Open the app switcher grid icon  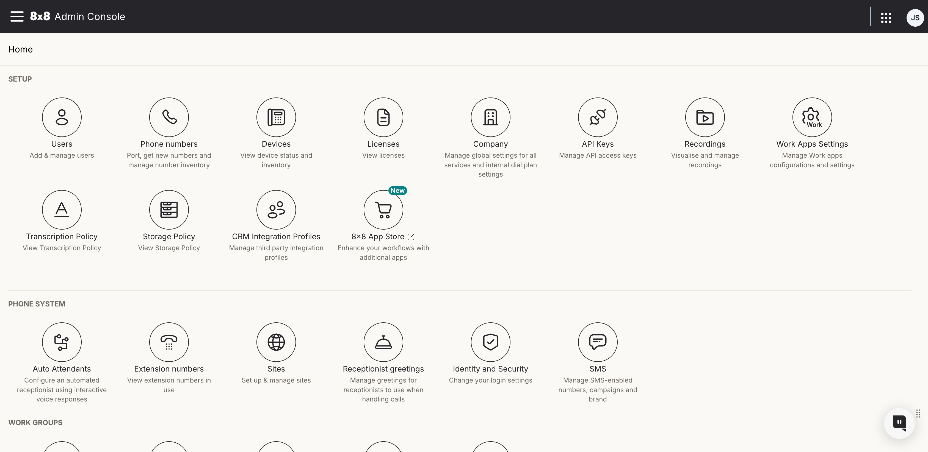(x=886, y=18)
